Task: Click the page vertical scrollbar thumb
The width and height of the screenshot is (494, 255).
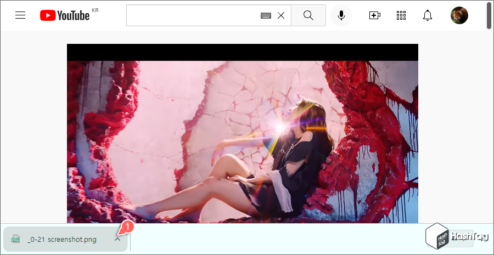Action: (x=489, y=15)
